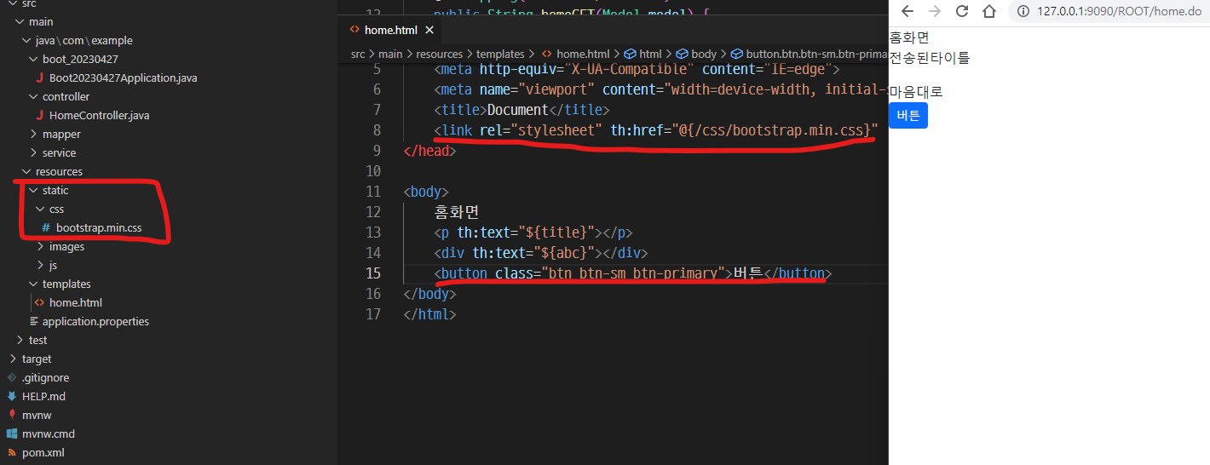Click breadcrumb home.html segment
Screen dimensions: 1210x465
click(577, 54)
